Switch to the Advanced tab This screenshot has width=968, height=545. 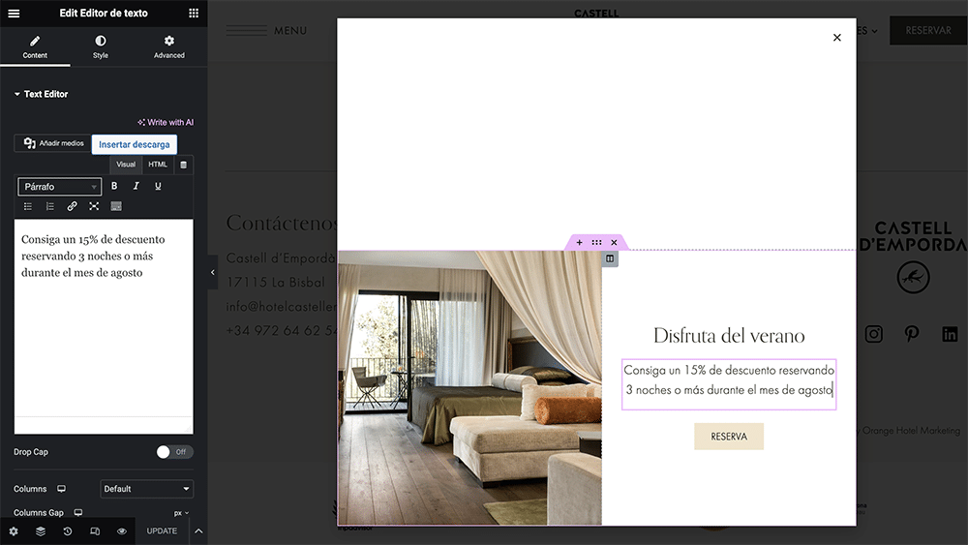[x=169, y=46]
